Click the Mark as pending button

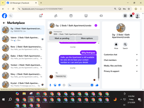tap(62, 38)
